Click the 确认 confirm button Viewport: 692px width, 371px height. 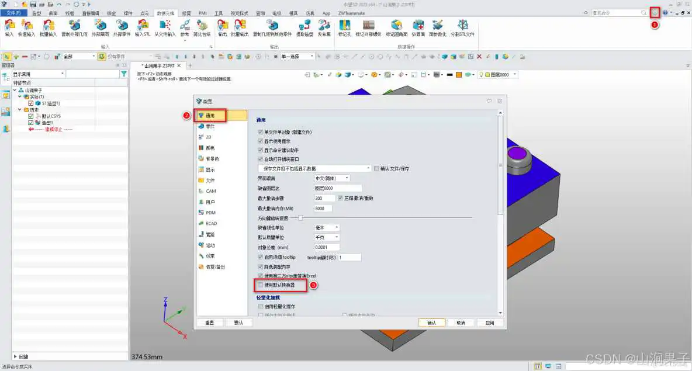tap(432, 322)
